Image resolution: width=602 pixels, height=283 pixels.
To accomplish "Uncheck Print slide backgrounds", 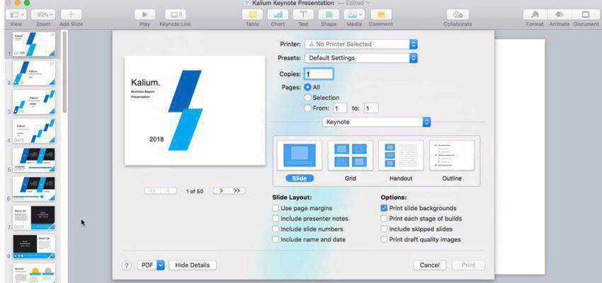I will [384, 208].
